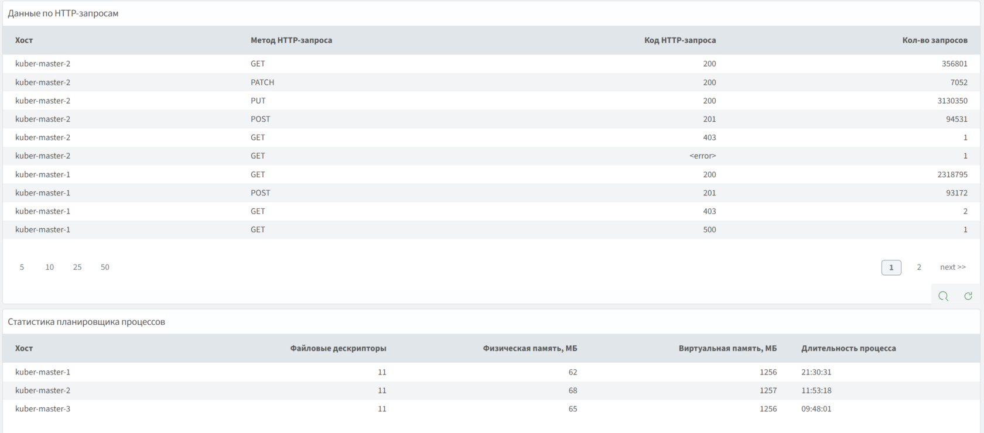984x433 pixels.
Task: Sort by Метод HTTP-запроса column header
Action: [x=291, y=40]
